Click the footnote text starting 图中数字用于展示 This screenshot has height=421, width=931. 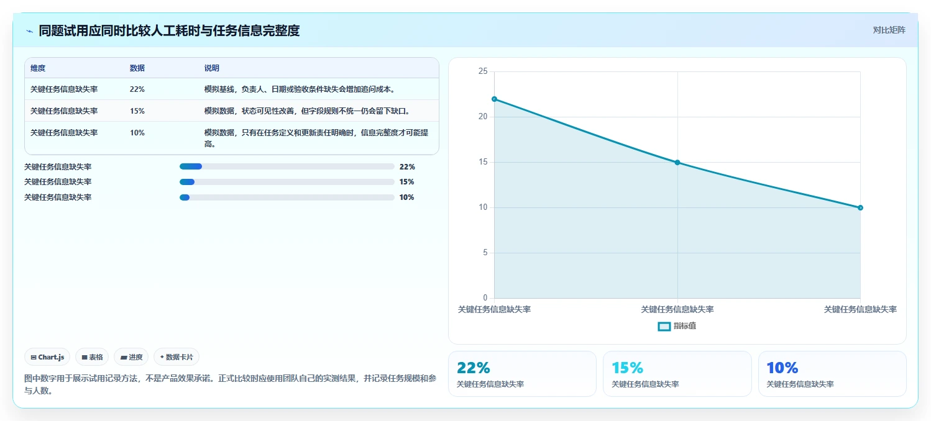point(231,384)
